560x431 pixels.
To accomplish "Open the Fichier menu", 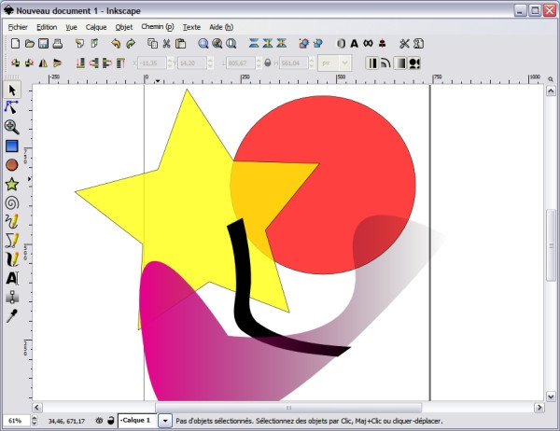I will [18, 27].
